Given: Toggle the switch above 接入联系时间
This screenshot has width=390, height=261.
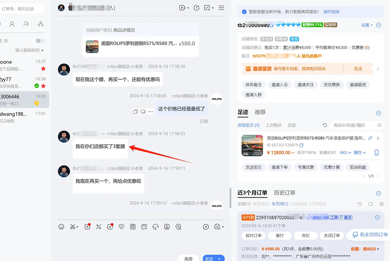Looking at the screenshot, I should click(40, 41).
